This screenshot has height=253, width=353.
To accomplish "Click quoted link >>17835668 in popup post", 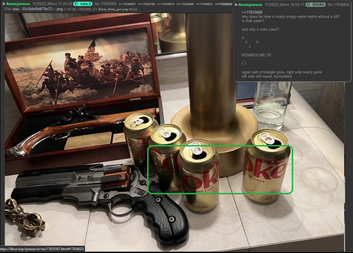I will coord(252,12).
